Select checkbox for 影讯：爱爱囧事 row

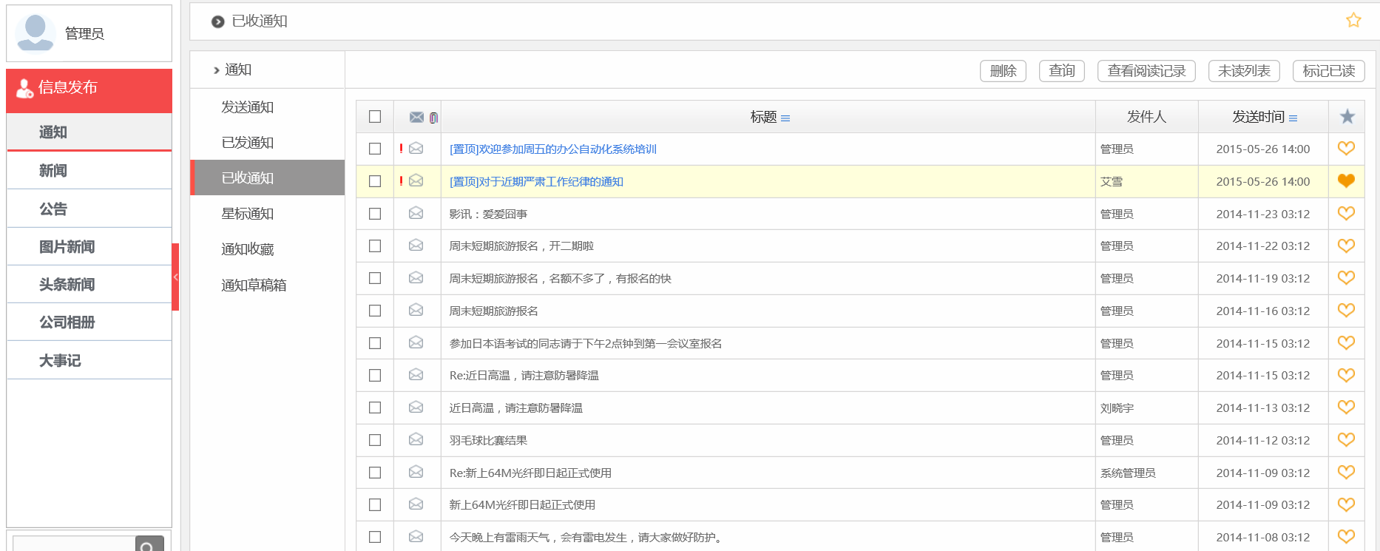[375, 214]
